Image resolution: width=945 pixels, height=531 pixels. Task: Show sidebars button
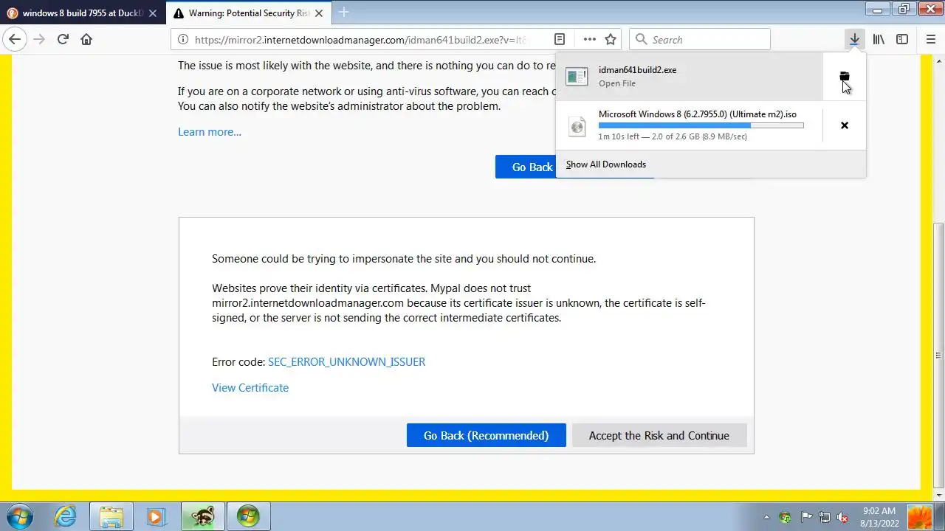pyautogui.click(x=902, y=40)
